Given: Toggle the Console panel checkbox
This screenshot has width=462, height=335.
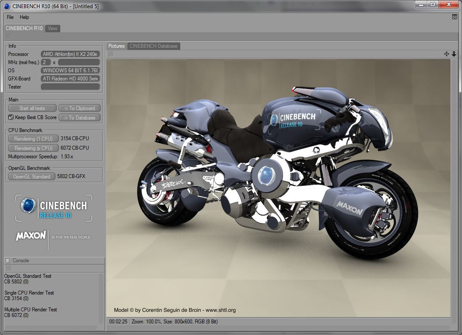Looking at the screenshot, I should point(8,261).
